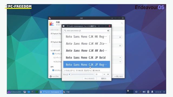
Task: Toggle the custom DPI checkbox
Action: pyautogui.click(x=53, y=70)
